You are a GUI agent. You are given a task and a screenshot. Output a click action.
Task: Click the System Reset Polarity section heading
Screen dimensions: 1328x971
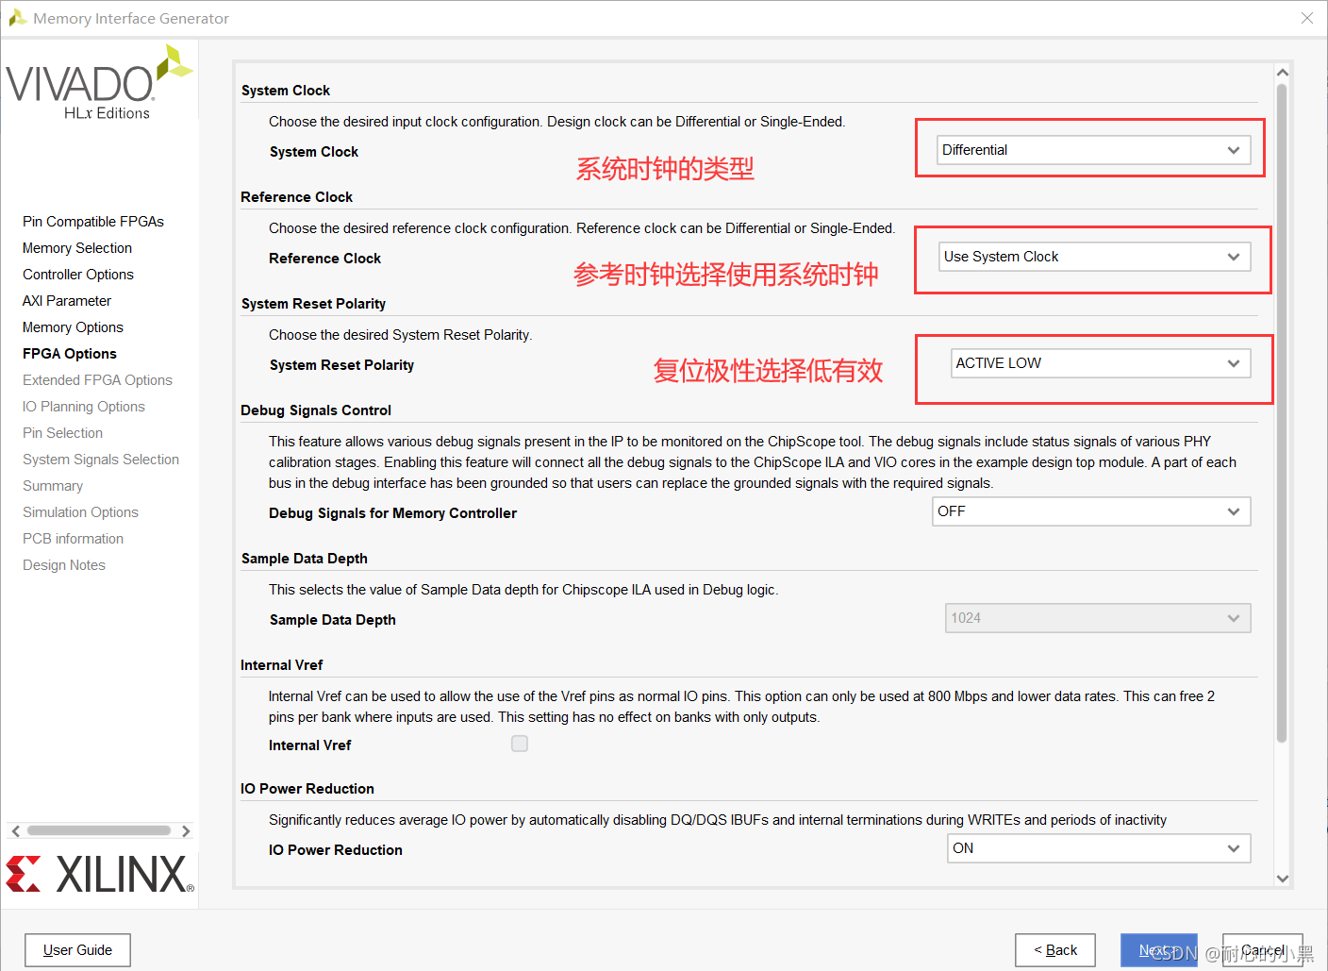point(314,304)
